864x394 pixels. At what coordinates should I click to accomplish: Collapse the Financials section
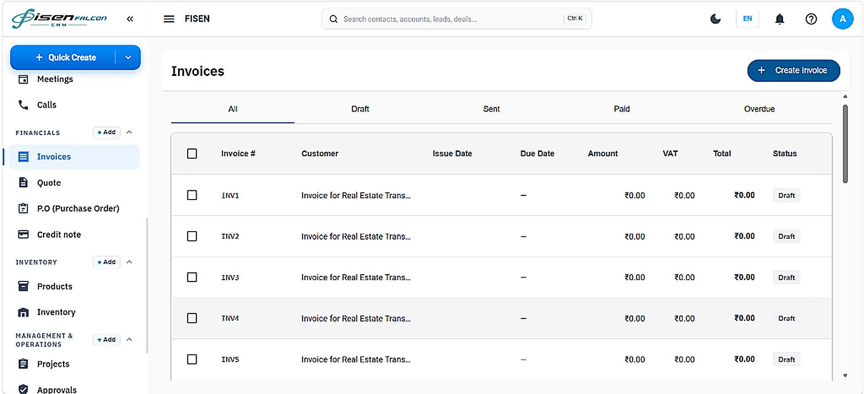(x=130, y=132)
